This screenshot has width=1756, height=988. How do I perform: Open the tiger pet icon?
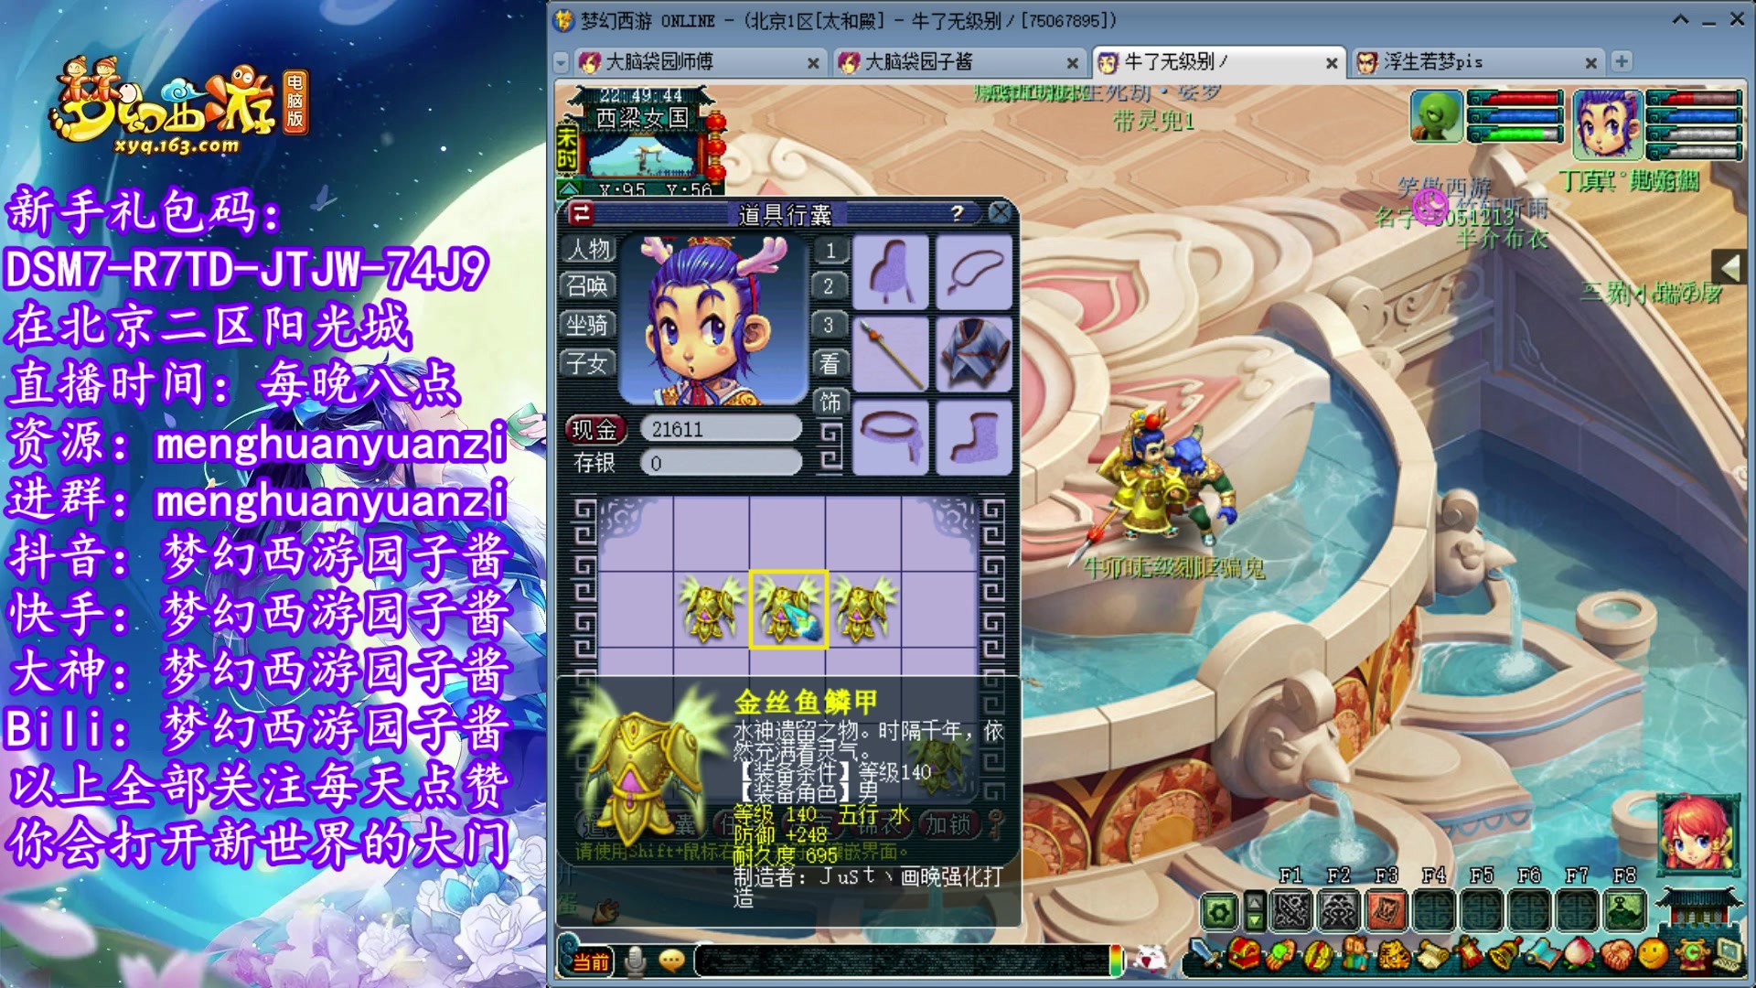(x=1393, y=957)
